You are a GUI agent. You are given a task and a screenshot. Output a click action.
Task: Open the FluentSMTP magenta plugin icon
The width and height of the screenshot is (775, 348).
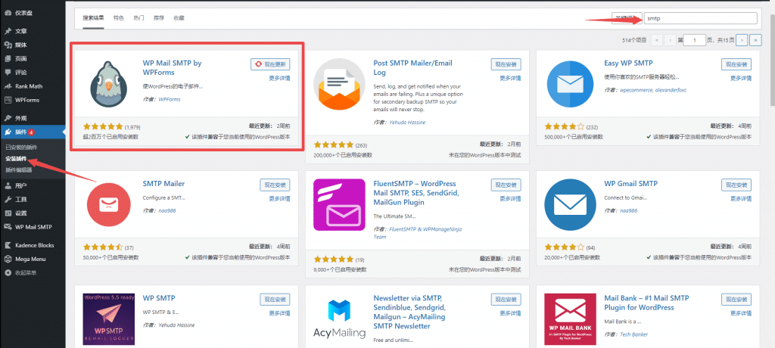[x=339, y=205]
